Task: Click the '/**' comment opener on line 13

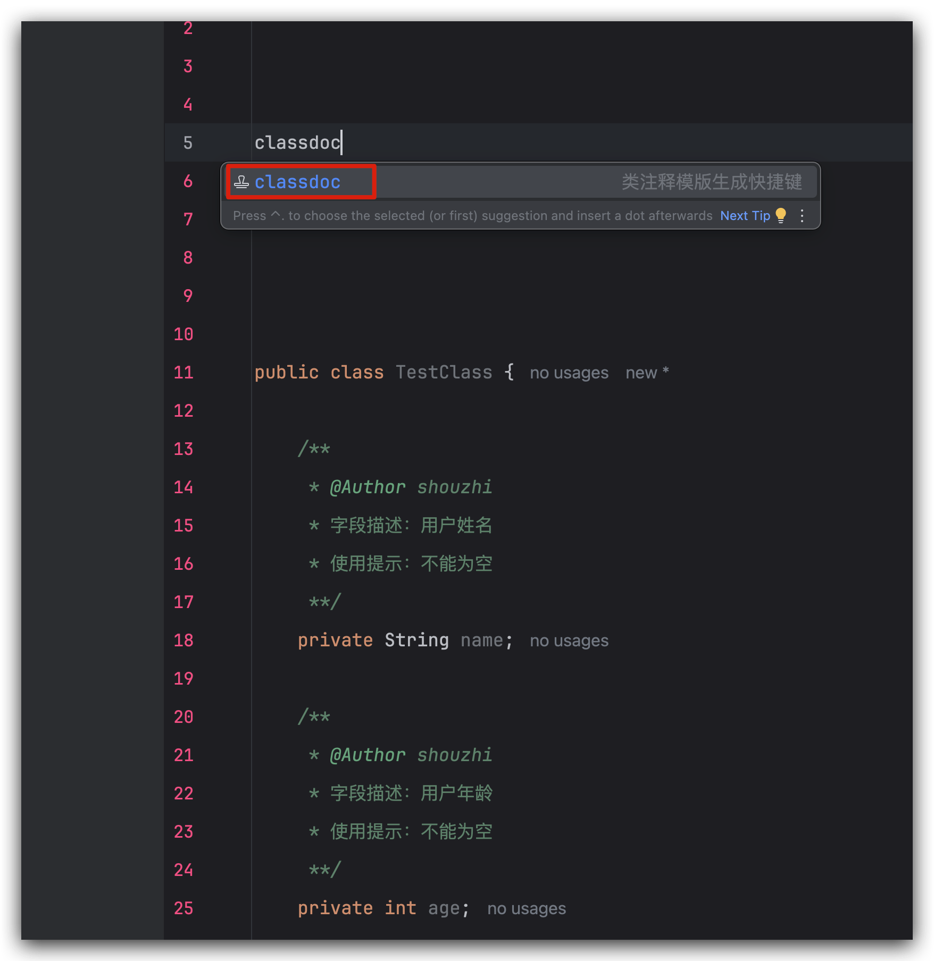Action: click(314, 449)
